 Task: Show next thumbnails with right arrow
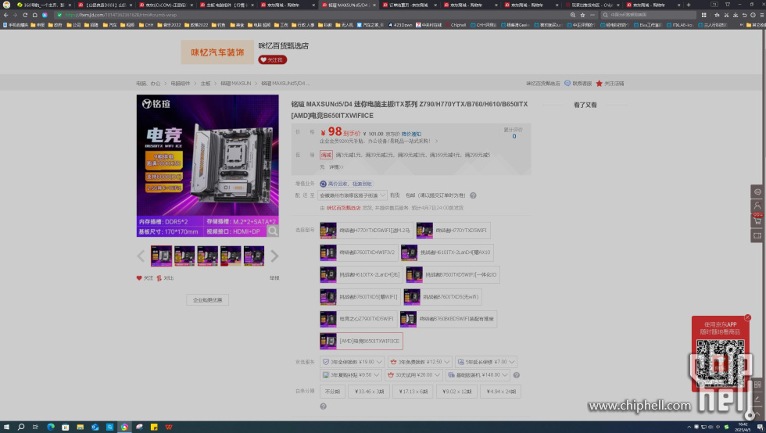[274, 256]
